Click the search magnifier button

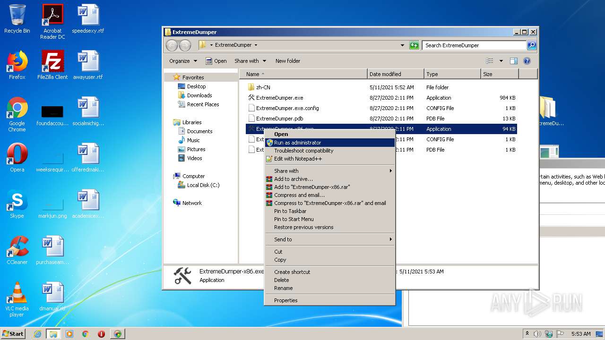click(532, 45)
